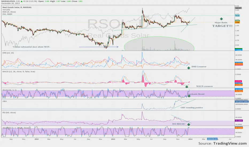Viewport: 249px width, 147px height.
Task: Click the NASDAQ:RSOL ticker in the header
Action: point(8,1)
